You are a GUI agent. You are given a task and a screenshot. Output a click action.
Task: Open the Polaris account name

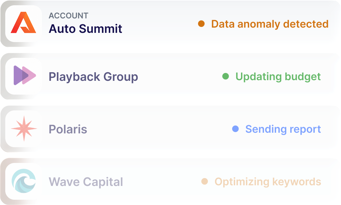coord(68,129)
